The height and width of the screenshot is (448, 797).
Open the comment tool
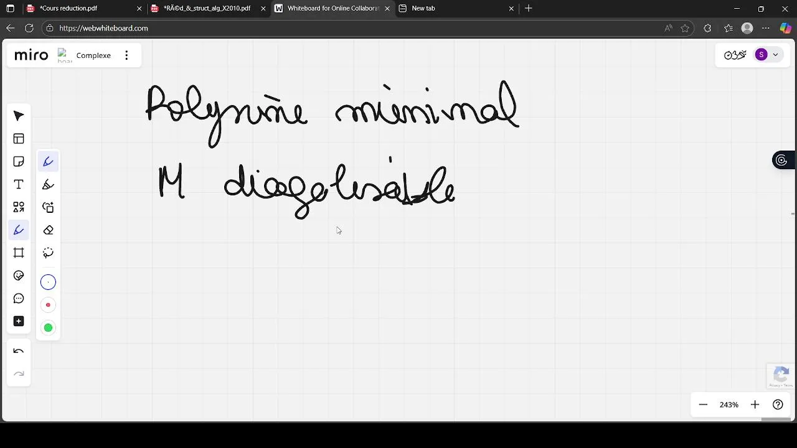[19, 299]
